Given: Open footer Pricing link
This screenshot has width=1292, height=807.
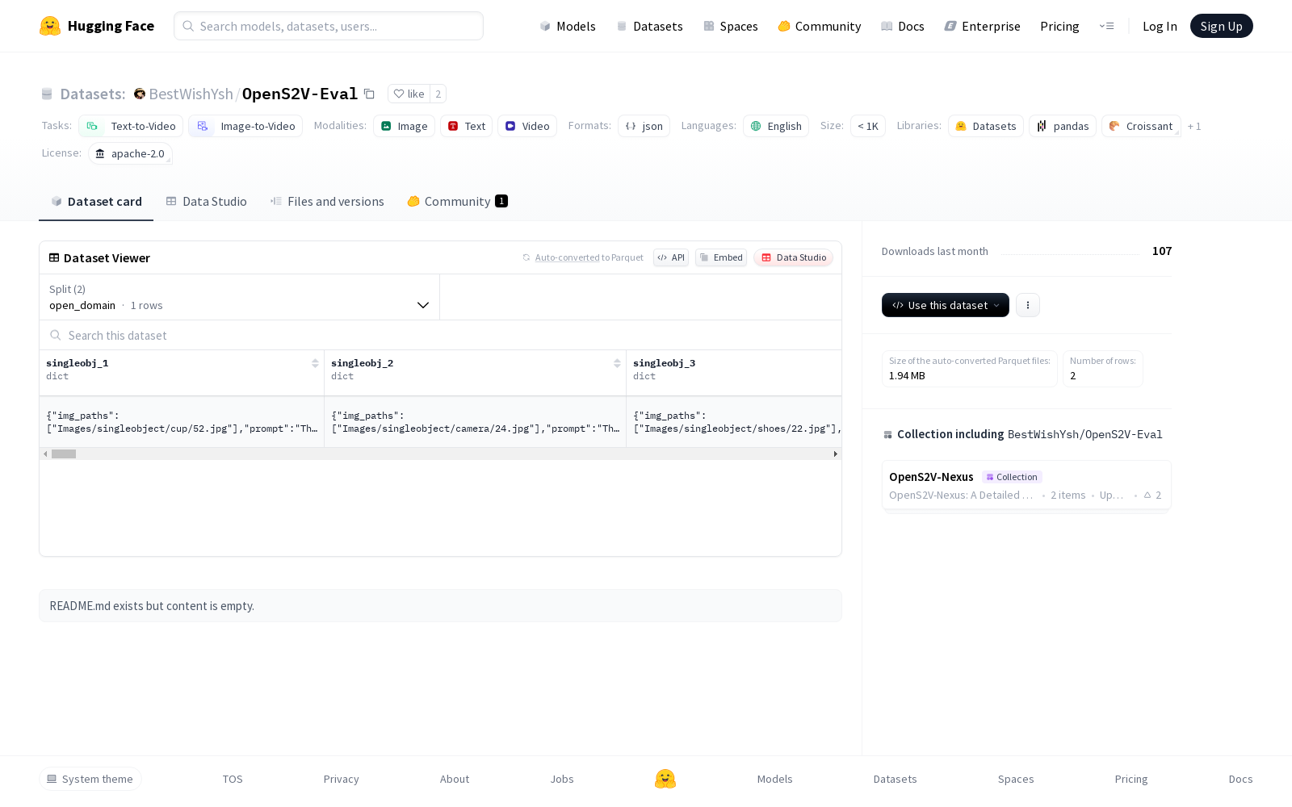Looking at the screenshot, I should point(1131,779).
